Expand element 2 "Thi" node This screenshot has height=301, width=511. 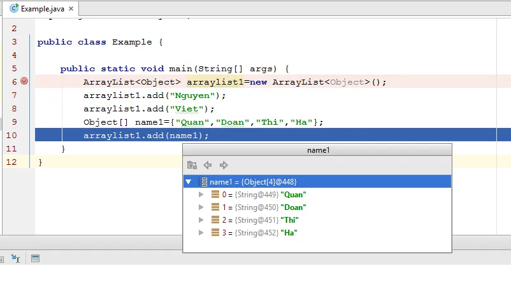click(x=201, y=220)
